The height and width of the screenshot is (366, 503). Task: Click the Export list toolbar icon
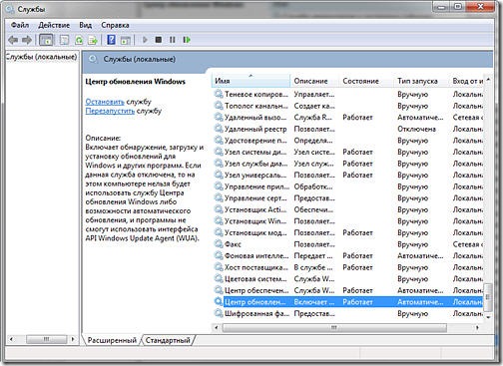93,40
